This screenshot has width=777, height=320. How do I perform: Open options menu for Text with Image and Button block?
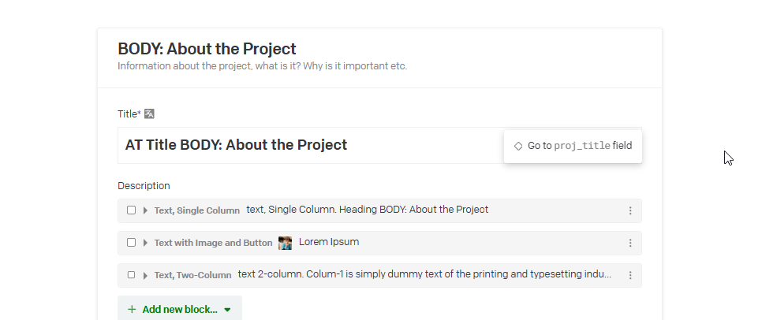click(629, 243)
